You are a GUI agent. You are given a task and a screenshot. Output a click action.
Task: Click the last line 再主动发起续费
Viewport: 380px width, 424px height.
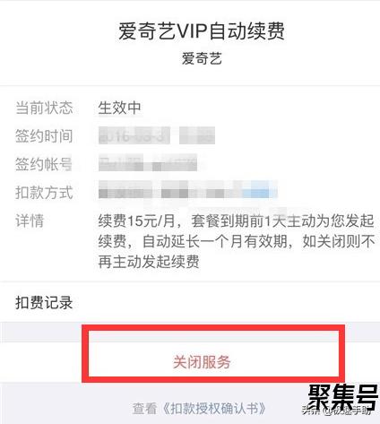[149, 262]
